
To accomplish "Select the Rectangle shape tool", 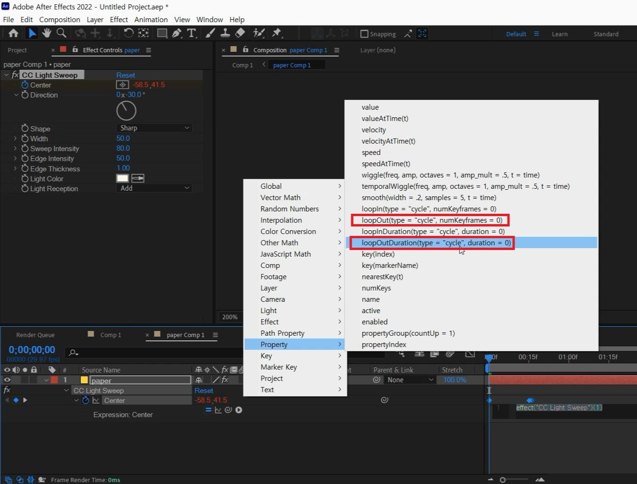I will (x=162, y=33).
